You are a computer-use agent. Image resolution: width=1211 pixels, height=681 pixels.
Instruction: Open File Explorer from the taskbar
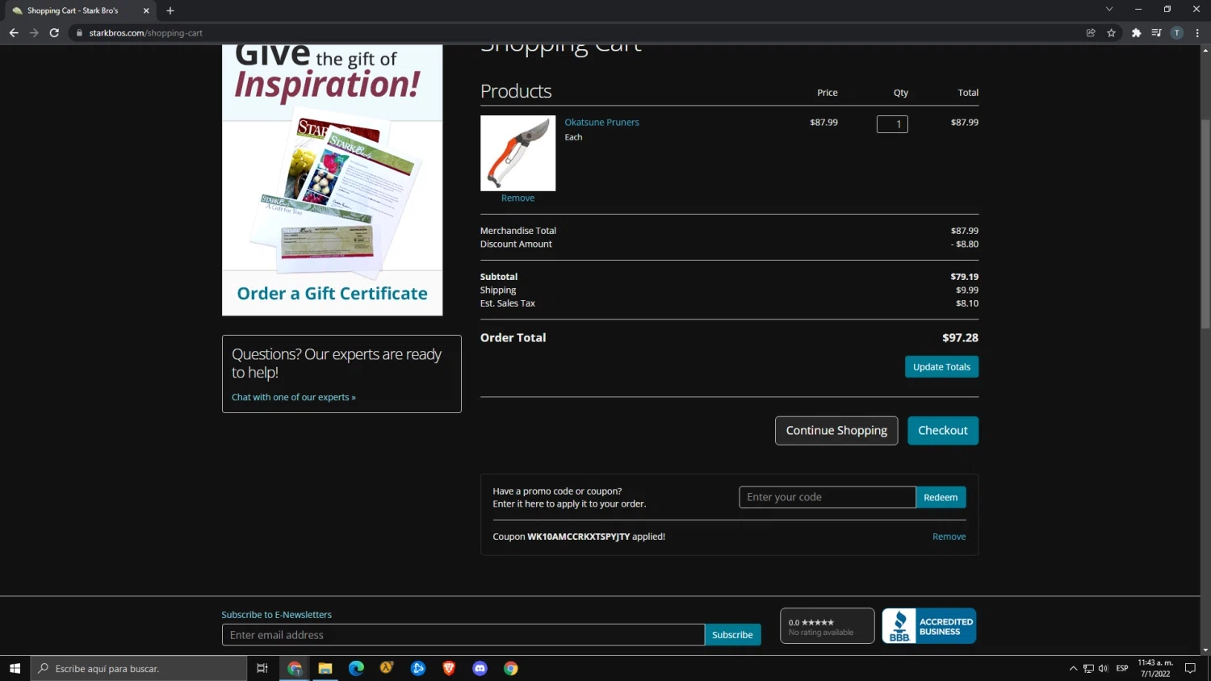click(x=325, y=668)
